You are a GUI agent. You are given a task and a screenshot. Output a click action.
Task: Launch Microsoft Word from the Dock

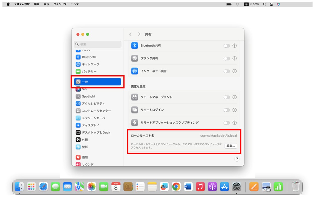188,187
